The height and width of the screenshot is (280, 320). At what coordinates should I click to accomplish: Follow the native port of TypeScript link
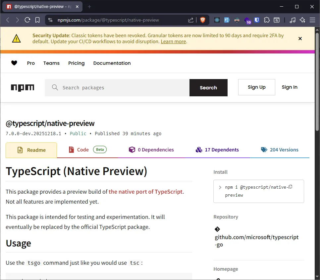click(146, 192)
